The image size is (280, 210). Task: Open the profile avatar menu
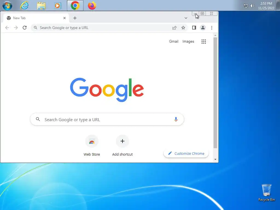[x=203, y=28]
